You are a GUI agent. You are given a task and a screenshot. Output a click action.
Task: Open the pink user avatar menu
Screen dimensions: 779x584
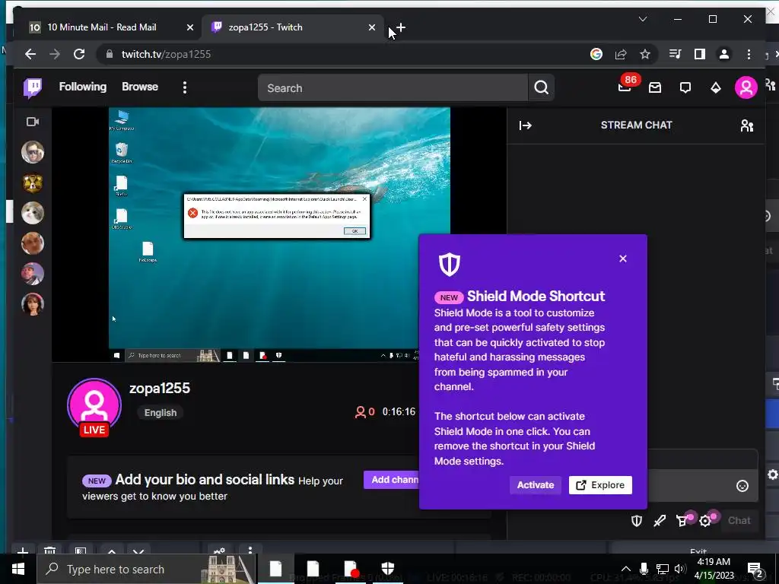tap(746, 88)
